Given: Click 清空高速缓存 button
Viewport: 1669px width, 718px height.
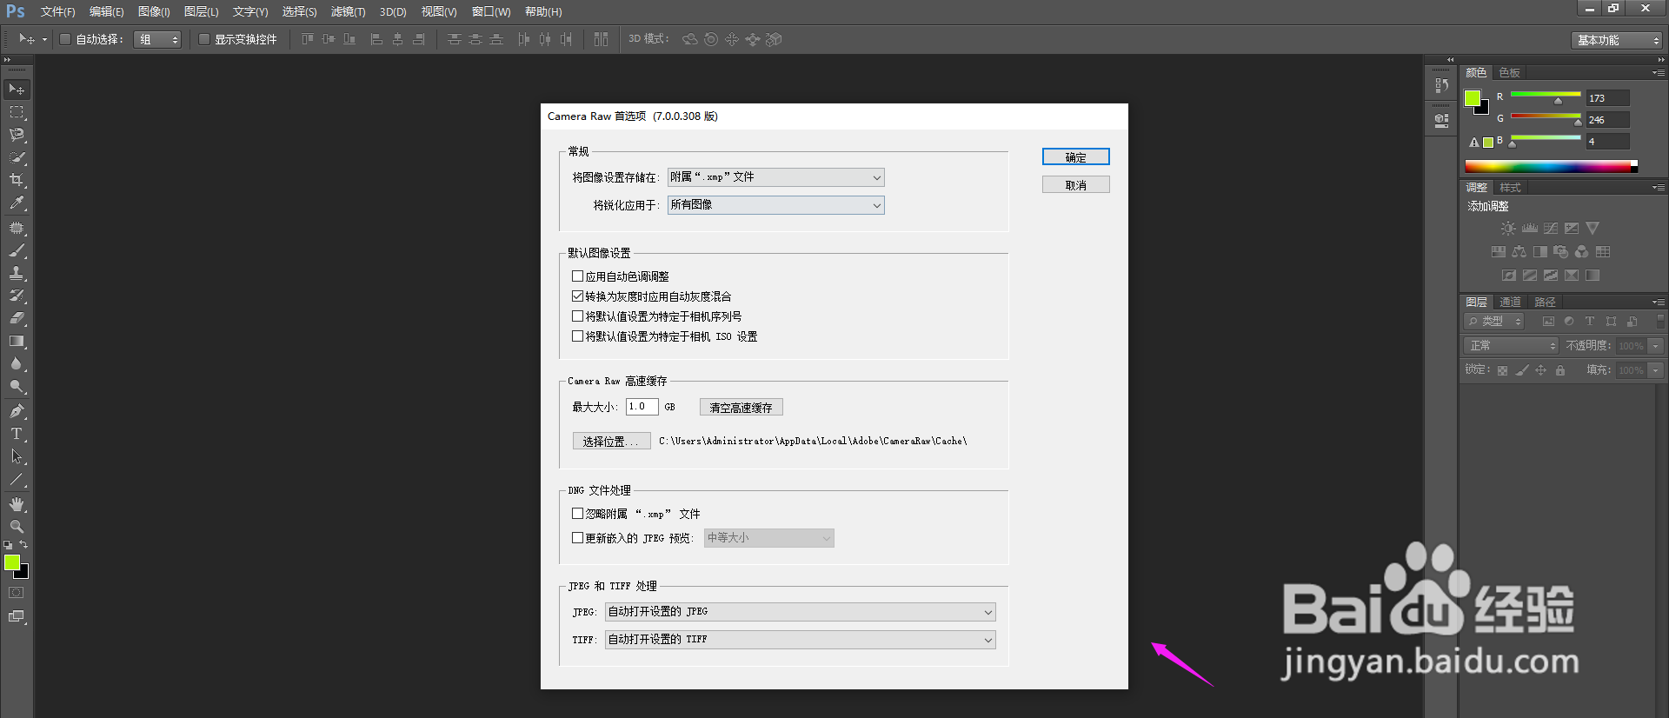Looking at the screenshot, I should tap(741, 408).
